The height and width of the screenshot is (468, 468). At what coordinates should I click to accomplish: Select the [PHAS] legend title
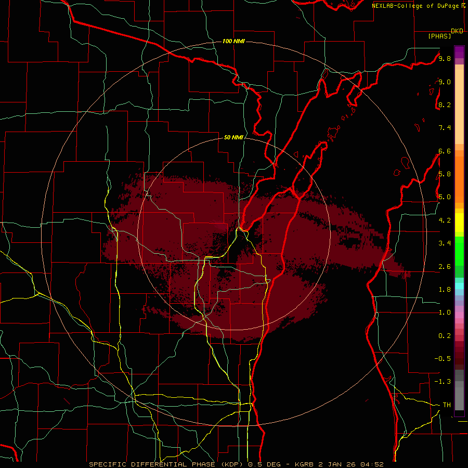point(439,36)
